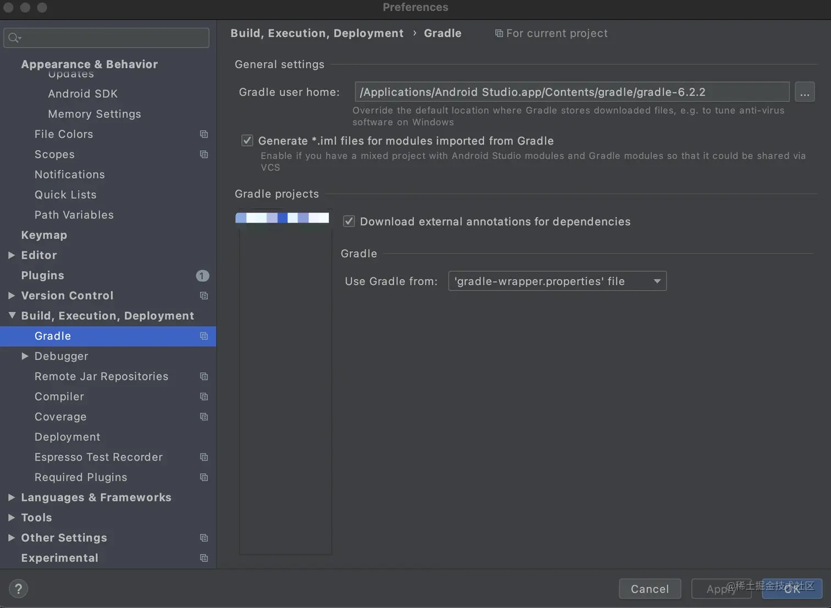This screenshot has height=608, width=831.
Task: Click the per-project icon beside Coverage
Action: (204, 417)
